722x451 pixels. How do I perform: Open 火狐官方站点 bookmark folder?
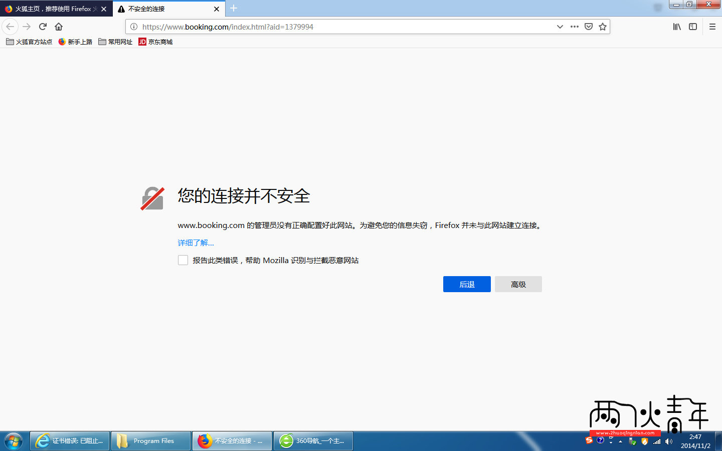[x=29, y=42]
